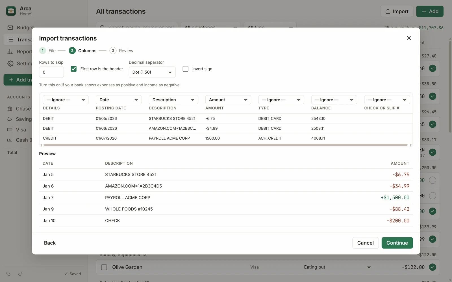This screenshot has height=282, width=452.
Task: Click the CHECK preview description
Action: point(112,221)
